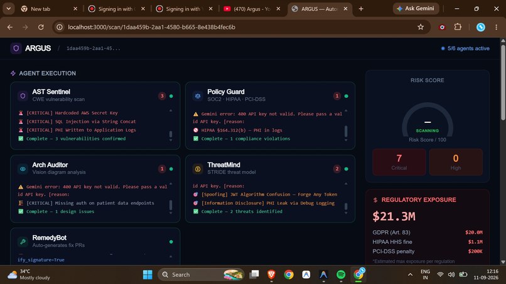This screenshot has height=284, width=506.
Task: Bookmark this page with the star icon
Action: [x=421, y=27]
